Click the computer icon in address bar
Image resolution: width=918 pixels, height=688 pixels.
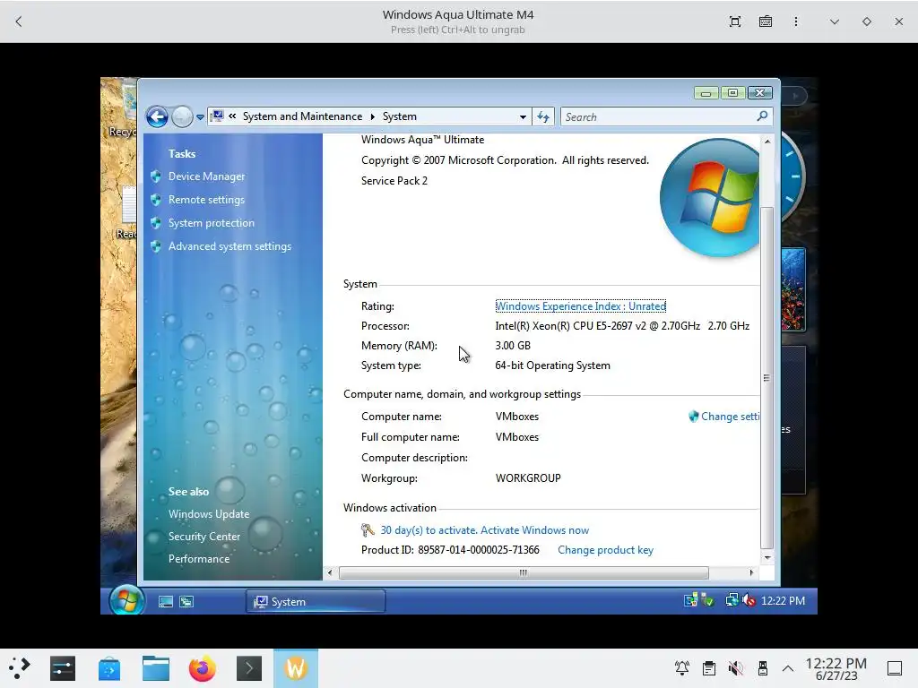[218, 116]
